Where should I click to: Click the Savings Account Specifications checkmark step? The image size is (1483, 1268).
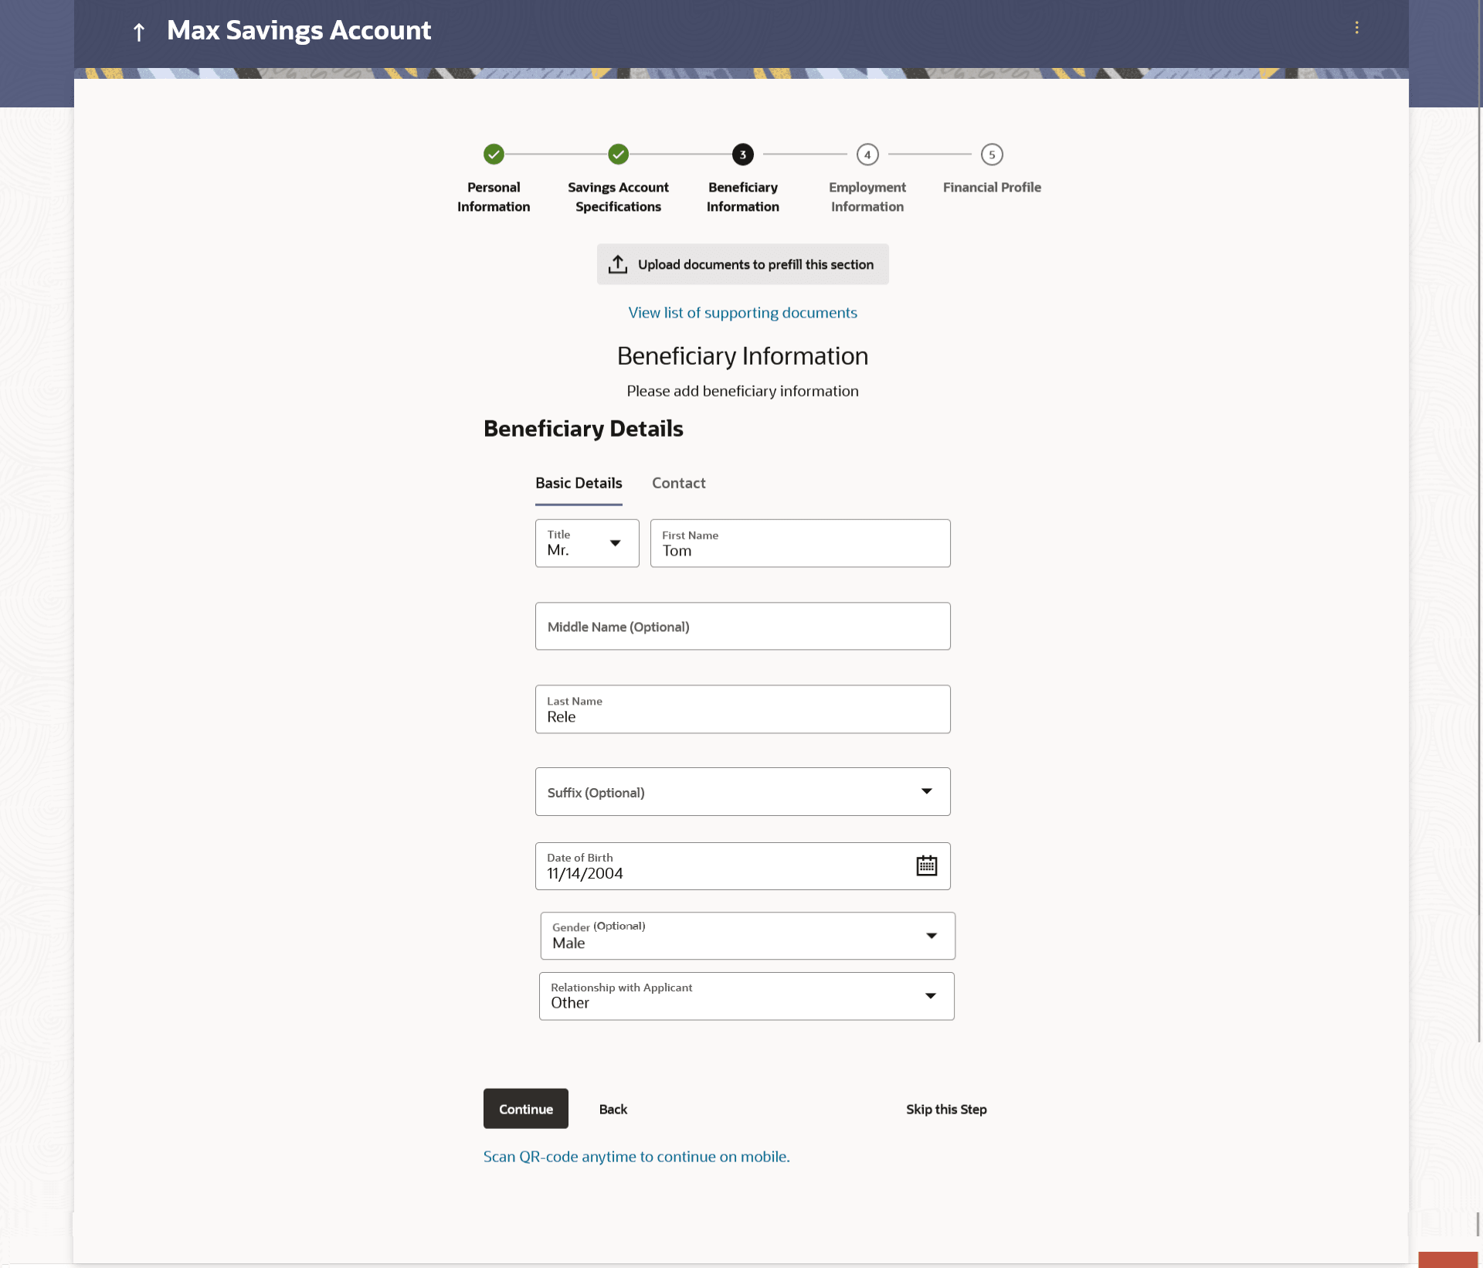[x=618, y=155]
